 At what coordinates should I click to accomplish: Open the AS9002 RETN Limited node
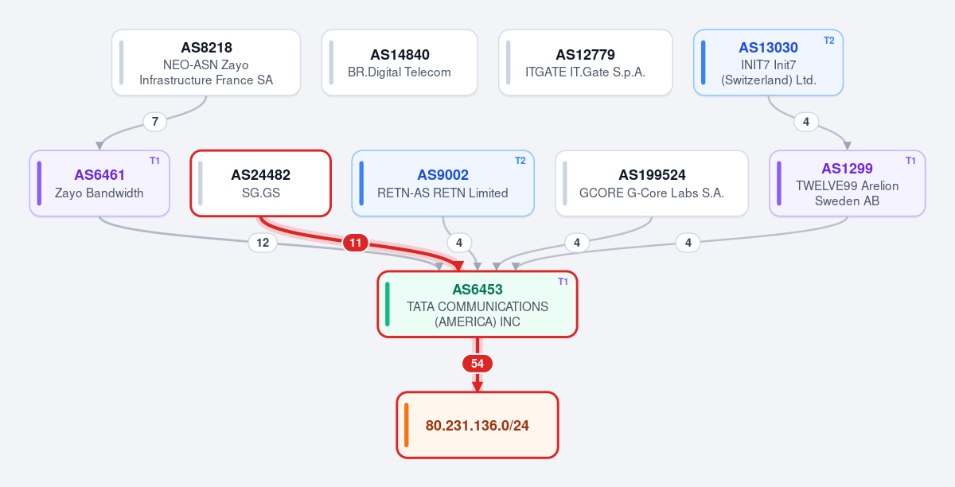click(443, 183)
